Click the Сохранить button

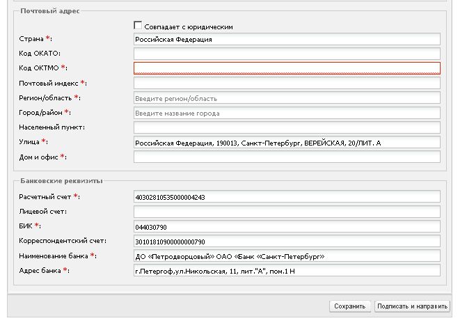[x=349, y=306]
